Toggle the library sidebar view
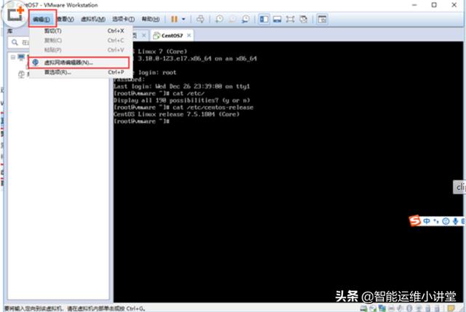This screenshot has height=312, width=466. tap(264, 20)
